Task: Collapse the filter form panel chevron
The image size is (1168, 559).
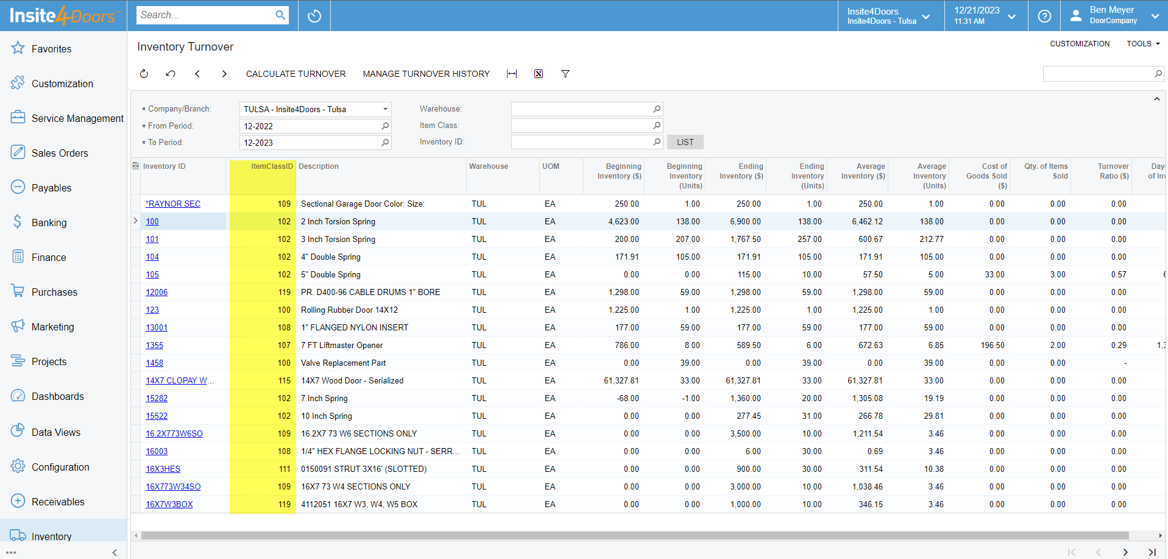Action: tap(1156, 99)
